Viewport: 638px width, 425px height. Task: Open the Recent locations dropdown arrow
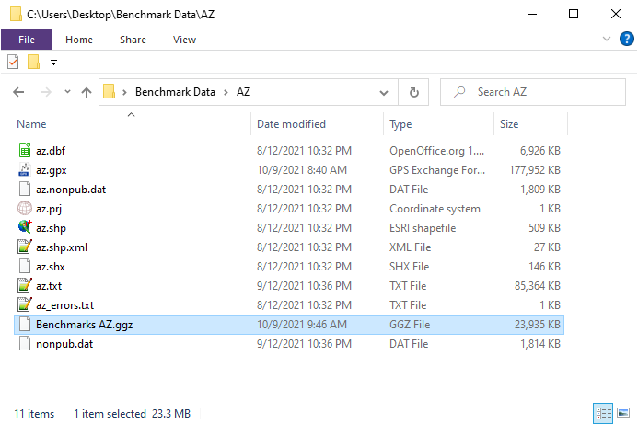click(67, 92)
